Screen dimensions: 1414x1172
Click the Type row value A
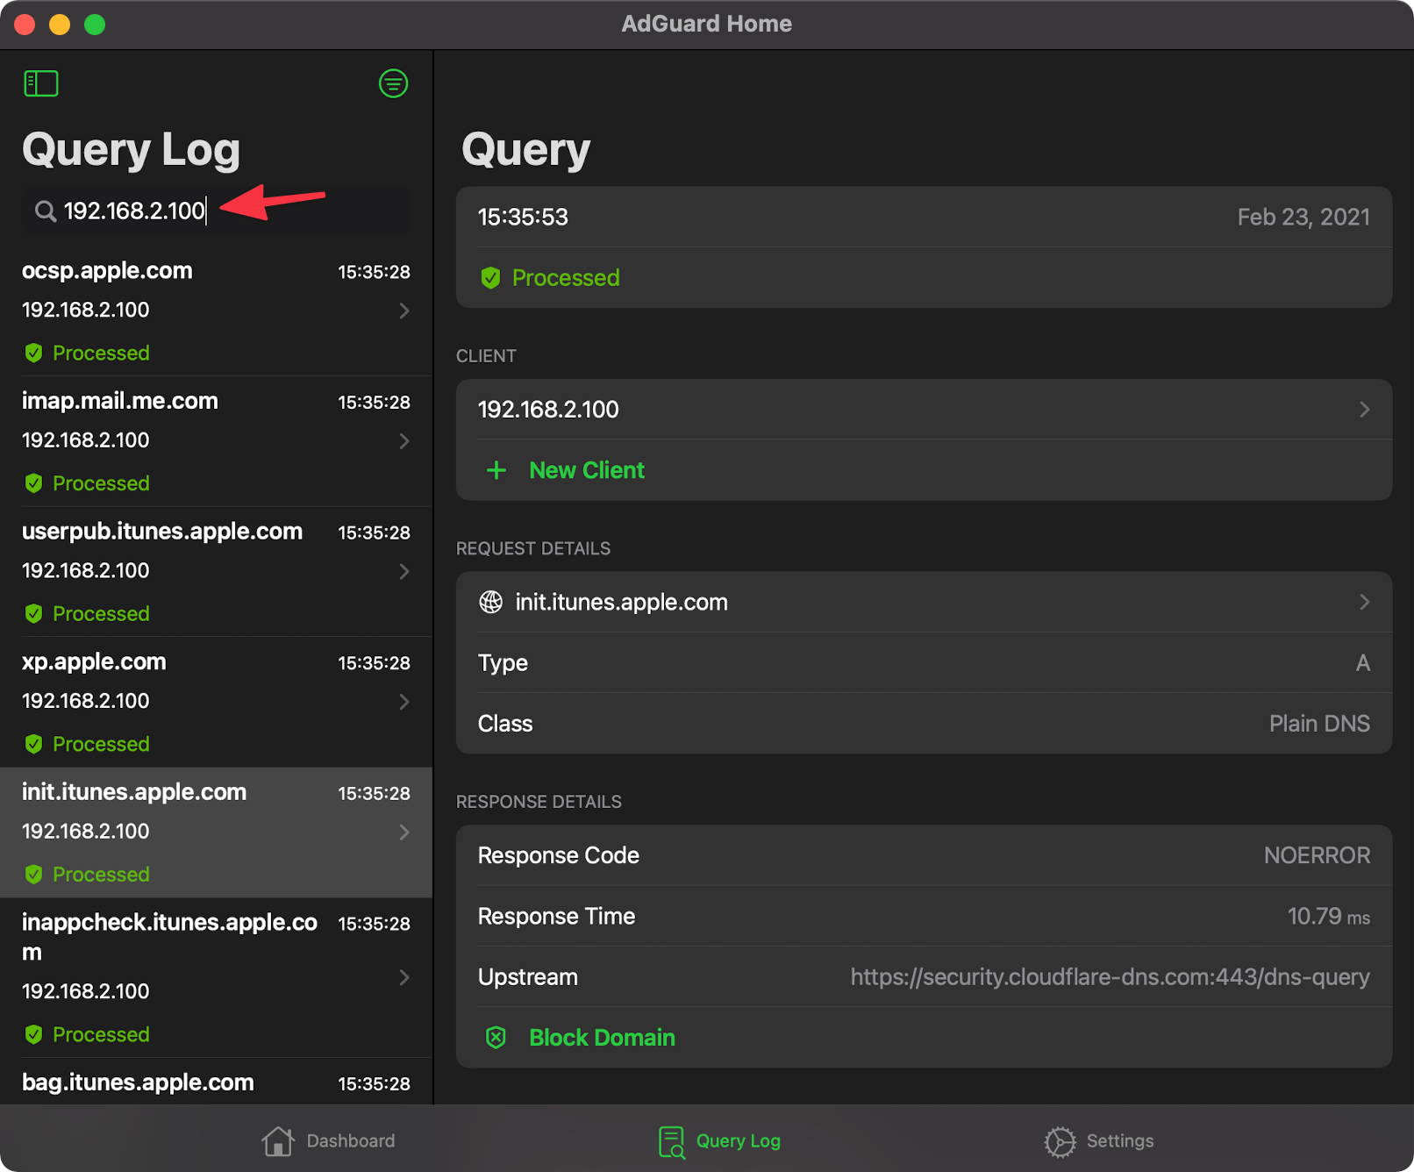click(1362, 662)
